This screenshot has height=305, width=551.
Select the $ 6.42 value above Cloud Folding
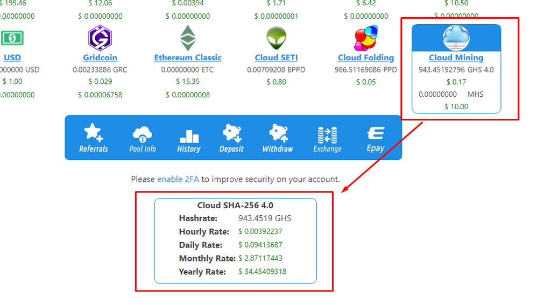pos(366,3)
